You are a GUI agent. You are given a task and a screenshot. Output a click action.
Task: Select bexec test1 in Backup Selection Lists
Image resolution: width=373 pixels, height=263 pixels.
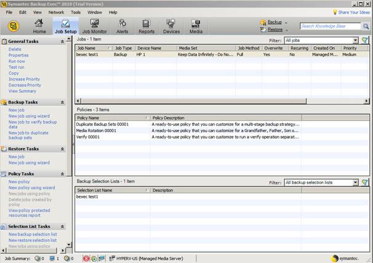coord(222,197)
